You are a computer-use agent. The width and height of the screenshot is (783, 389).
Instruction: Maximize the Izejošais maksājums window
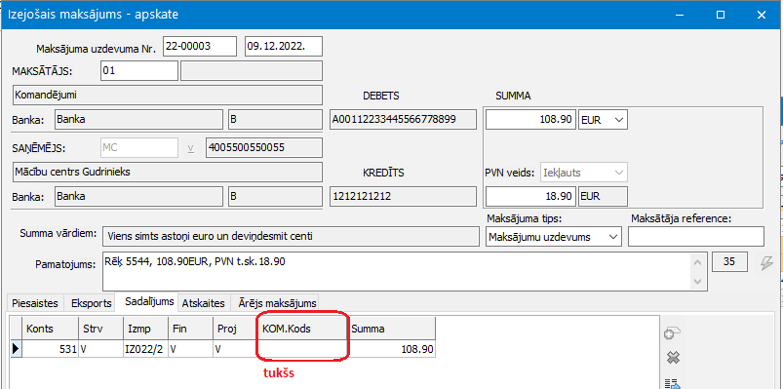(x=721, y=15)
